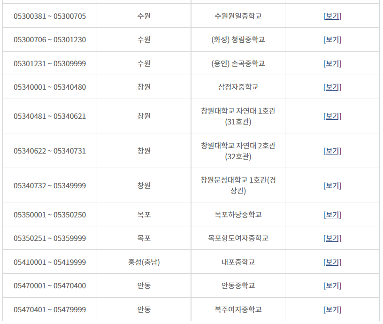
Task: Click the range 05470001 ~ 05470400
Action: coord(49,285)
